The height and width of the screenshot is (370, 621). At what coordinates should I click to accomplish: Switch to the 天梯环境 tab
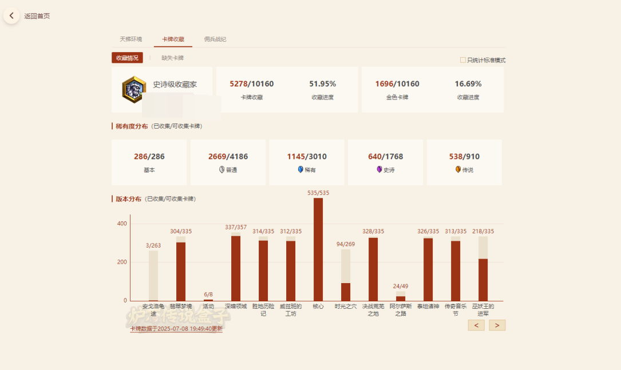click(130, 39)
